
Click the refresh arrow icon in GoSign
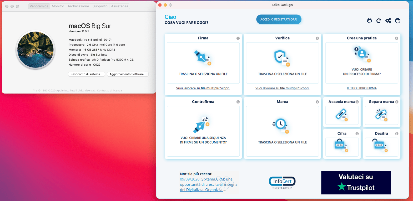(379, 21)
